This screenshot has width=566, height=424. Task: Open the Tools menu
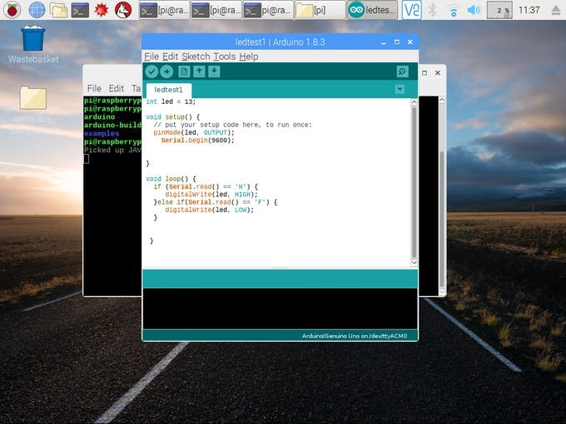pos(224,57)
